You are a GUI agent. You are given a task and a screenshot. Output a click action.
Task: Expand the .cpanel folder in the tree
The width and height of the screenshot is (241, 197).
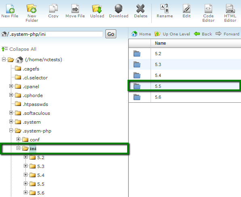click(11, 86)
